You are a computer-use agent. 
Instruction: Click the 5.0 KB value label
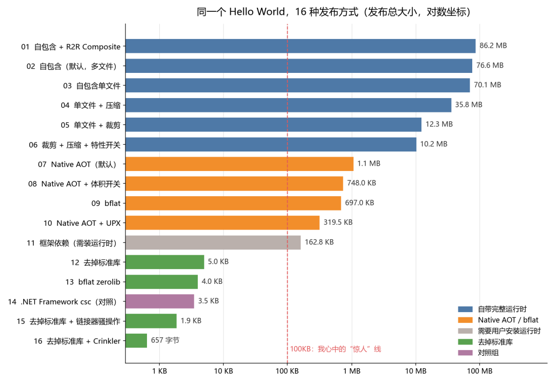218,261
